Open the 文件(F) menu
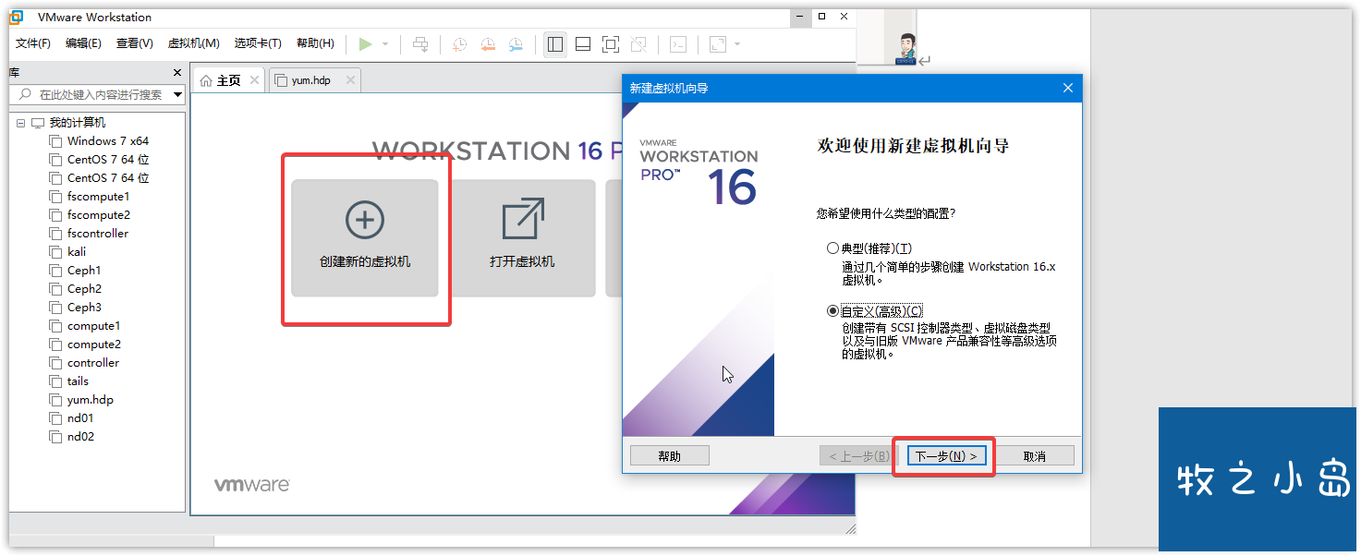The height and width of the screenshot is (556, 1361). pyautogui.click(x=33, y=43)
